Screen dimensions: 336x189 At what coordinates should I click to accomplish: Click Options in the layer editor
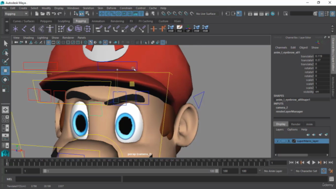[x=292, y=130]
